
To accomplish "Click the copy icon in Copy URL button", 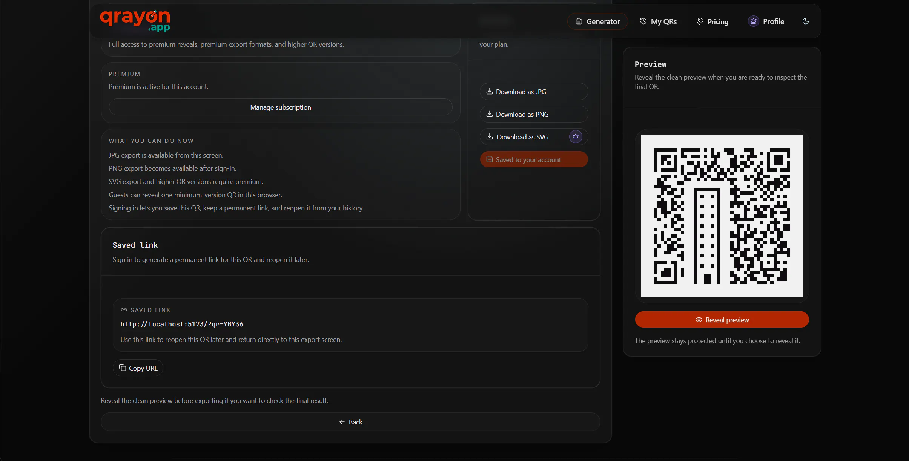I will click(x=123, y=368).
